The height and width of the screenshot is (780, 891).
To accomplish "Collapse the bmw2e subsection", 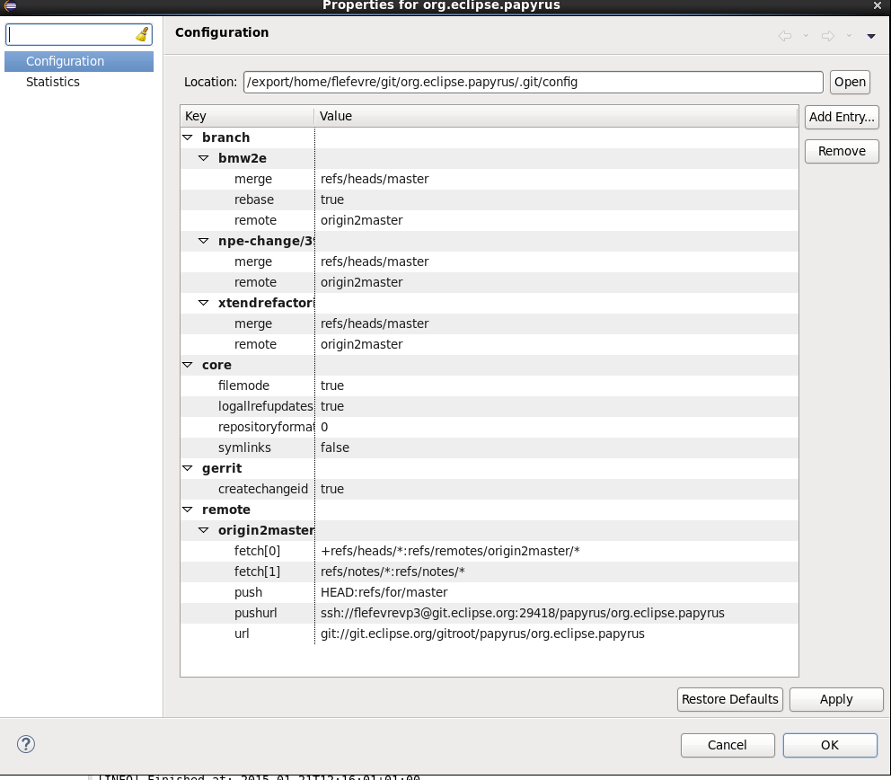I will pyautogui.click(x=203, y=158).
